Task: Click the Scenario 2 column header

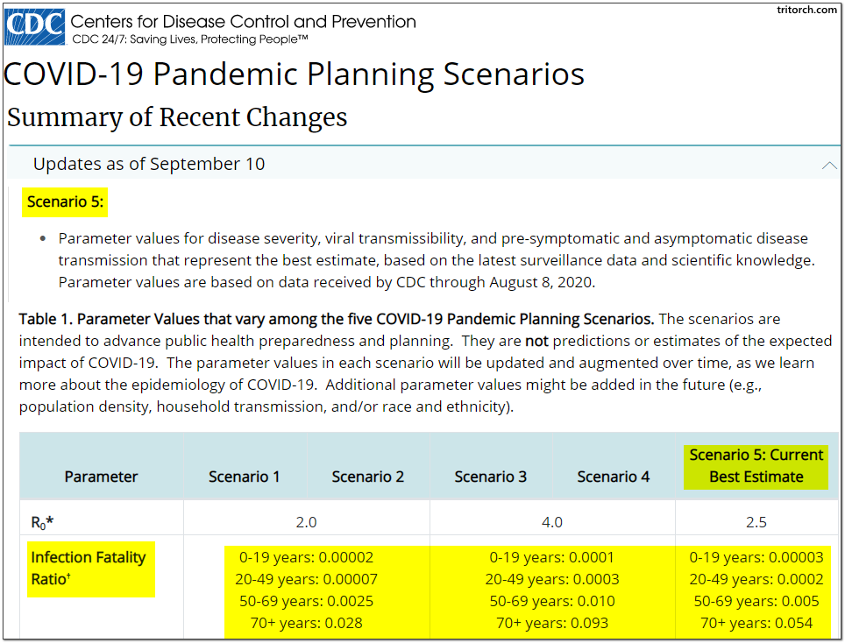Action: coord(368,477)
